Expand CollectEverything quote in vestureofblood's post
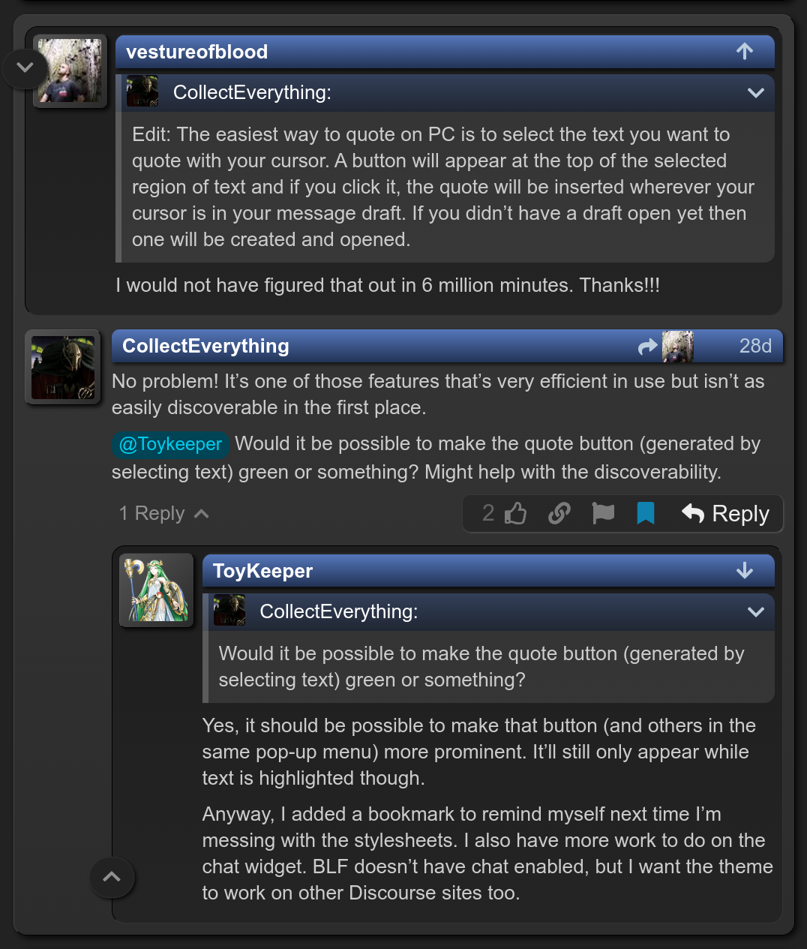 click(x=756, y=93)
